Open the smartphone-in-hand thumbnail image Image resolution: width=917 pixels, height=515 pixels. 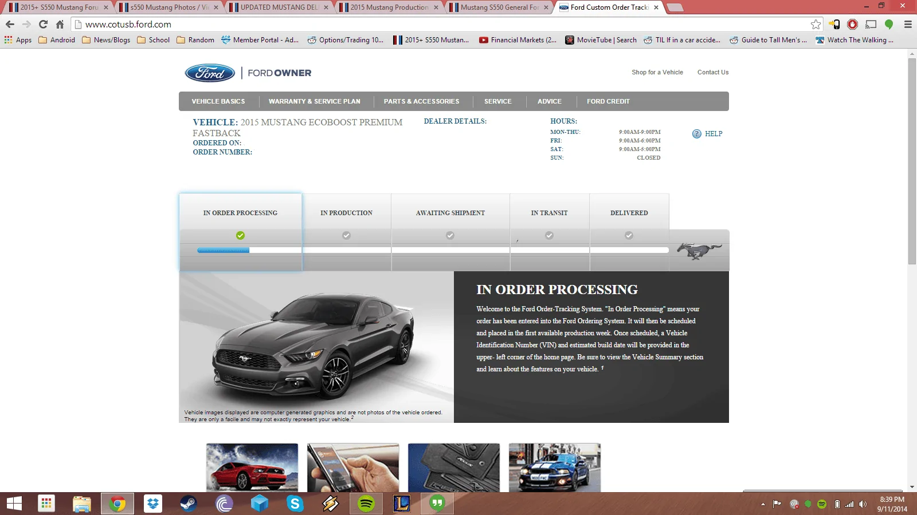353,468
